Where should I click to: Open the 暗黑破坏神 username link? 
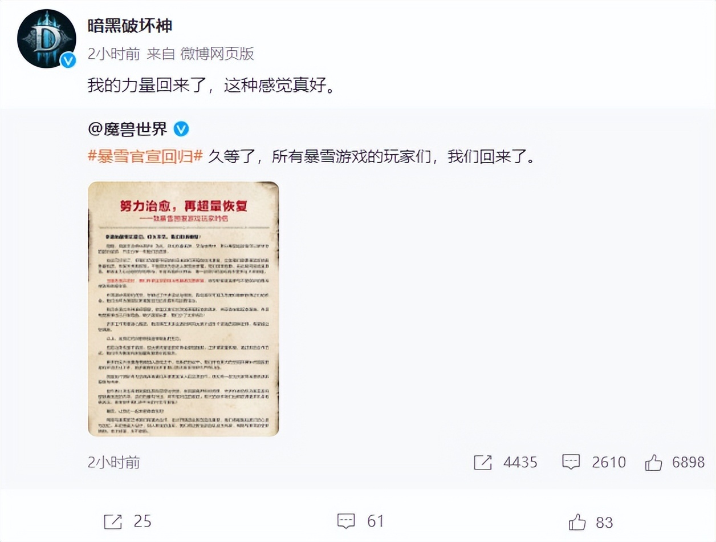pyautogui.click(x=130, y=25)
